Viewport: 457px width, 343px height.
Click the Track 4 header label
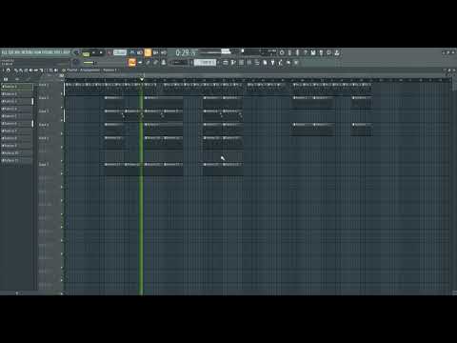(44, 125)
